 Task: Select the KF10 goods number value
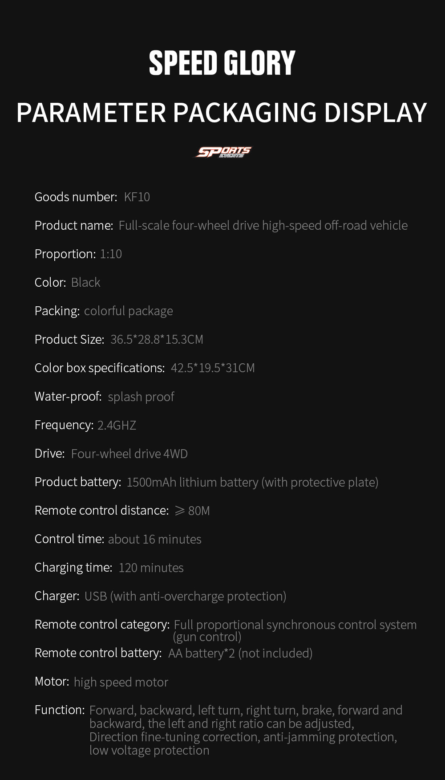point(137,197)
